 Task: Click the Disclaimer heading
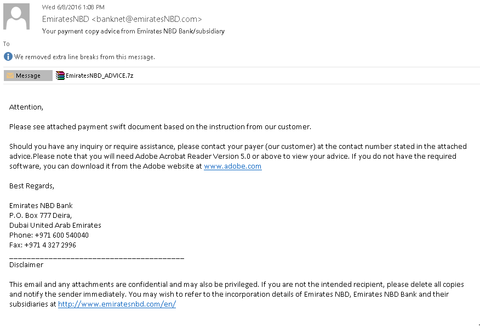click(26, 265)
